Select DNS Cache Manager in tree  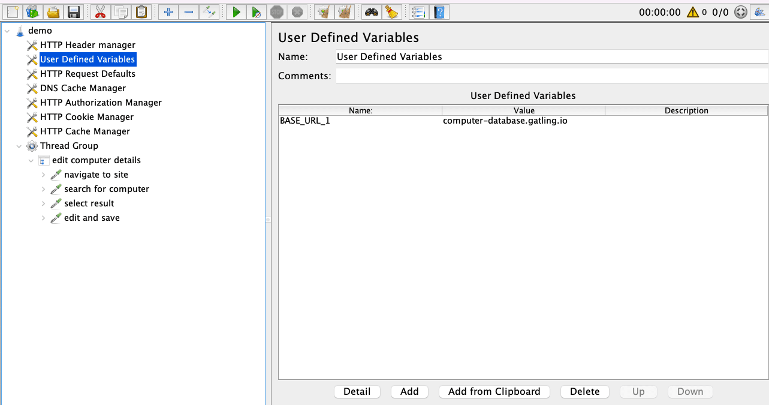(83, 88)
